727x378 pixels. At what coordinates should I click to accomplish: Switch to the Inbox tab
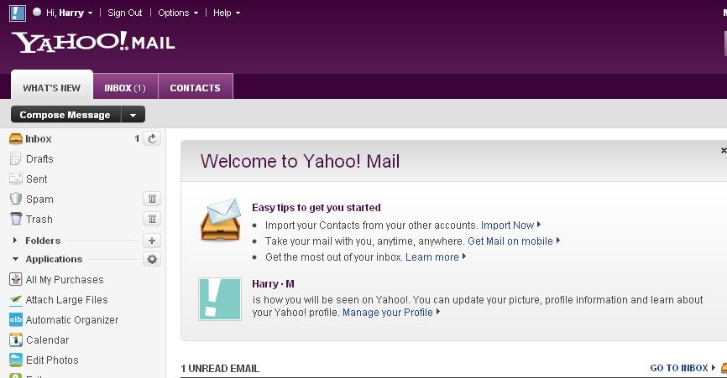124,88
